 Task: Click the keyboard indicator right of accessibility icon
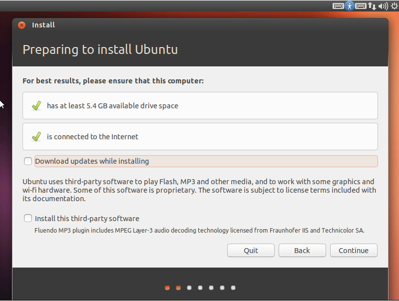(x=361, y=6)
